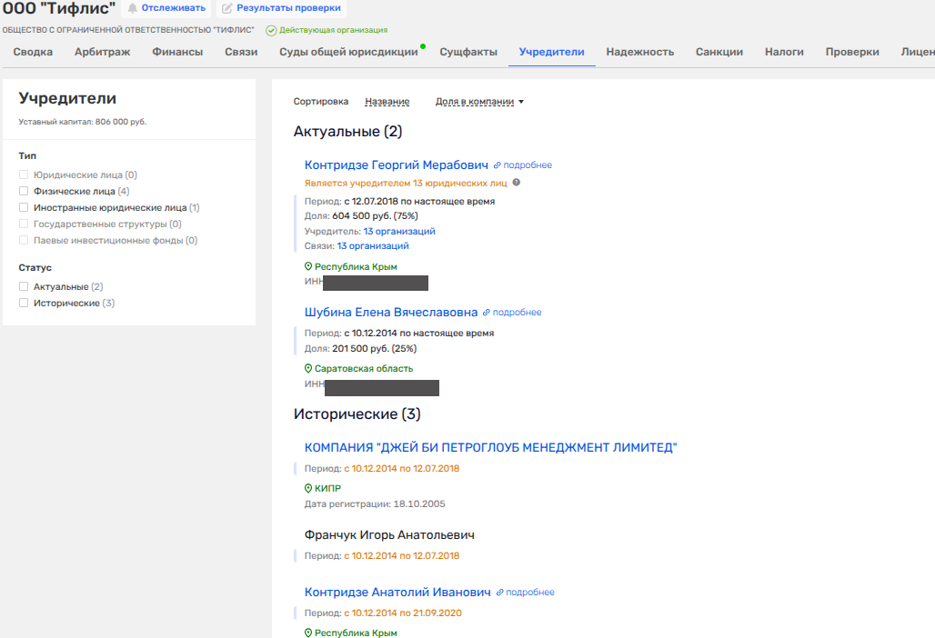Image resolution: width=935 pixels, height=638 pixels.
Task: Go to the Связи tab
Action: (x=242, y=52)
